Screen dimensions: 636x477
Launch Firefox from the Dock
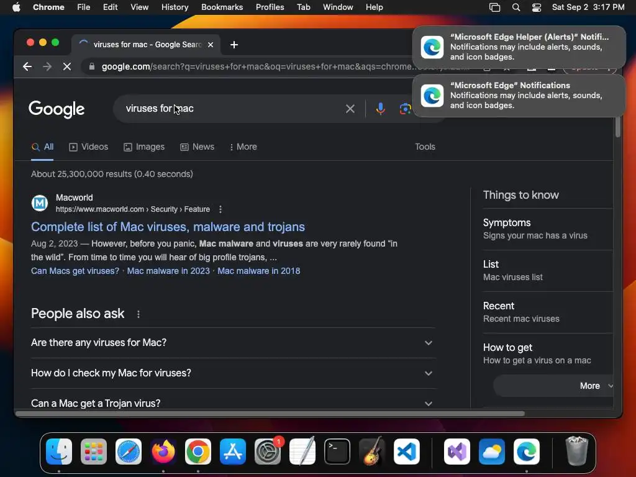point(163,451)
